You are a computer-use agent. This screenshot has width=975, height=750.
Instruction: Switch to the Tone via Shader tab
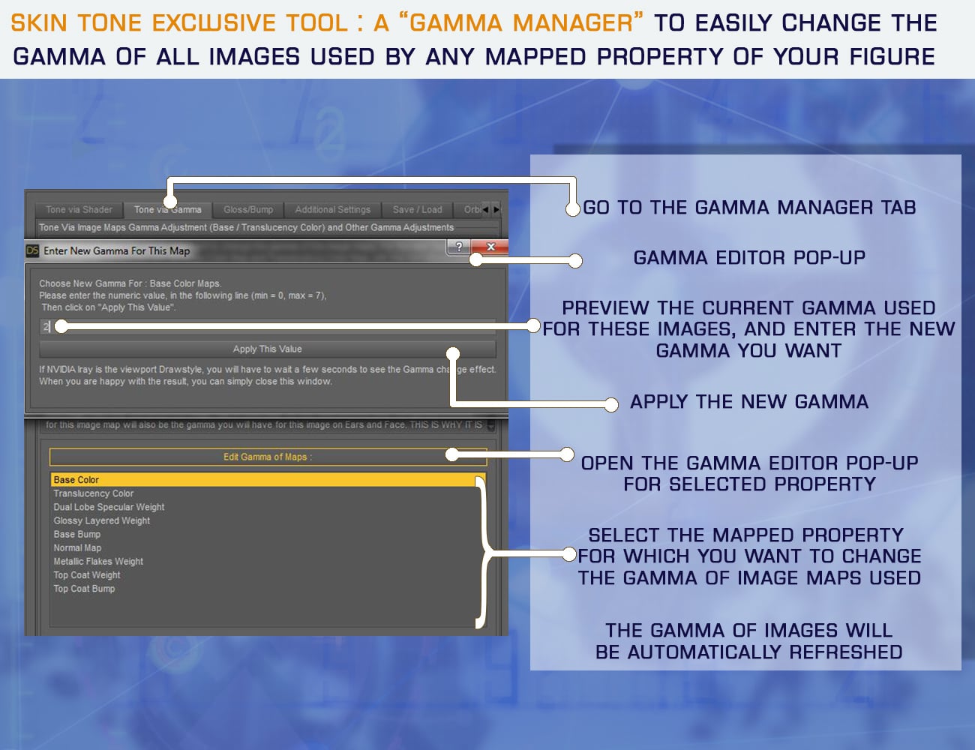tap(79, 210)
